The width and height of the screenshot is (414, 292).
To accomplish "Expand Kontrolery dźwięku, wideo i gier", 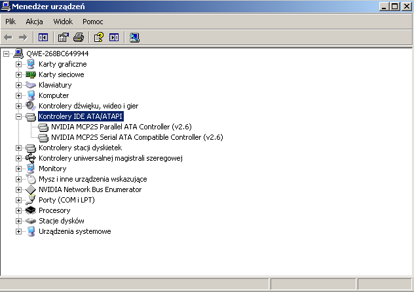I will point(18,106).
